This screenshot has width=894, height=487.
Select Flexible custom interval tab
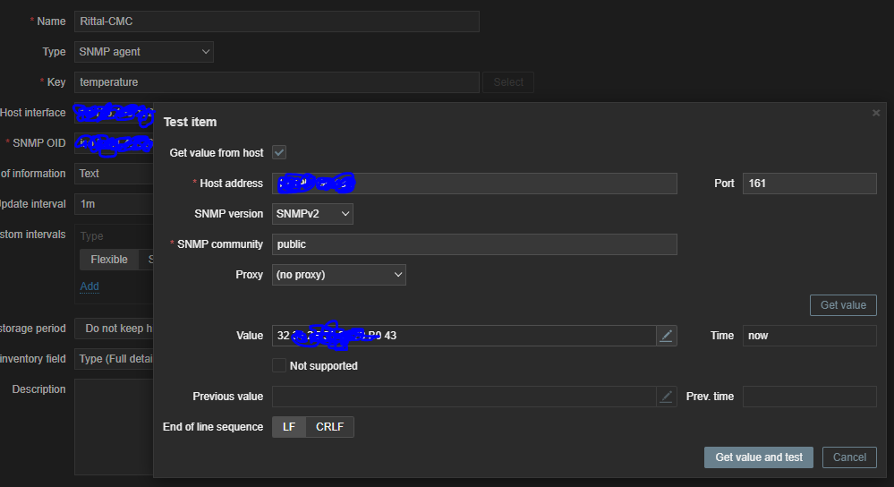click(x=109, y=260)
